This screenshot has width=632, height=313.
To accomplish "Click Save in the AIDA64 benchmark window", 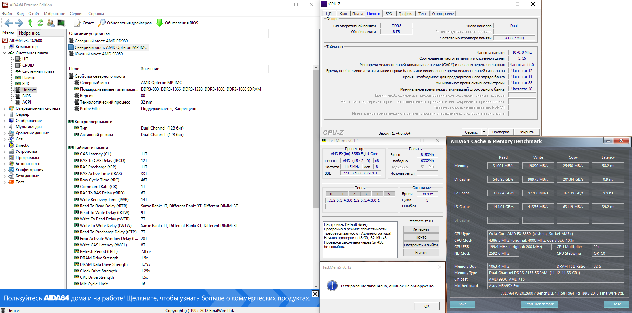I will pos(462,304).
